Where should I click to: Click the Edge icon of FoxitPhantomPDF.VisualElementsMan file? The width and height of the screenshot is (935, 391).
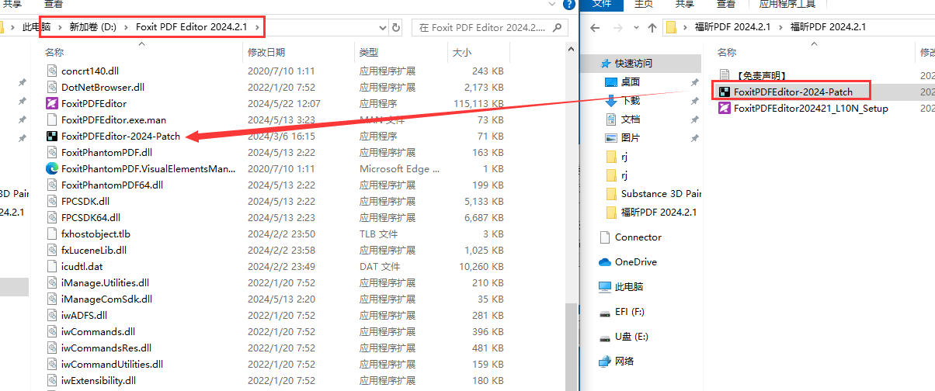(x=52, y=168)
